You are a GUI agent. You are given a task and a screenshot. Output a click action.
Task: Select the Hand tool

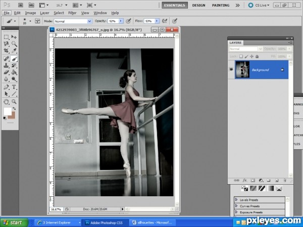coord(6,101)
